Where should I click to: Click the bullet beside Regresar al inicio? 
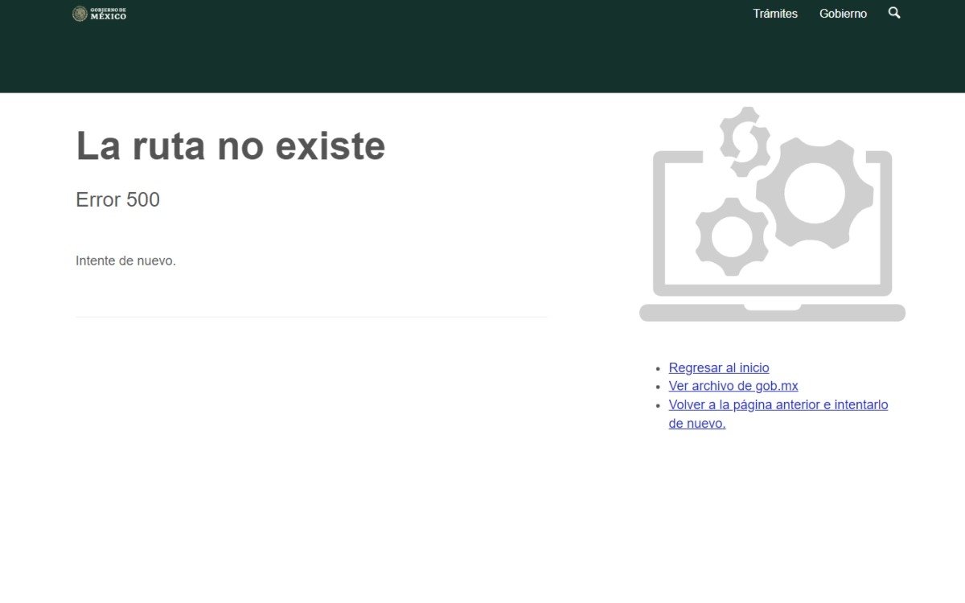pyautogui.click(x=659, y=367)
